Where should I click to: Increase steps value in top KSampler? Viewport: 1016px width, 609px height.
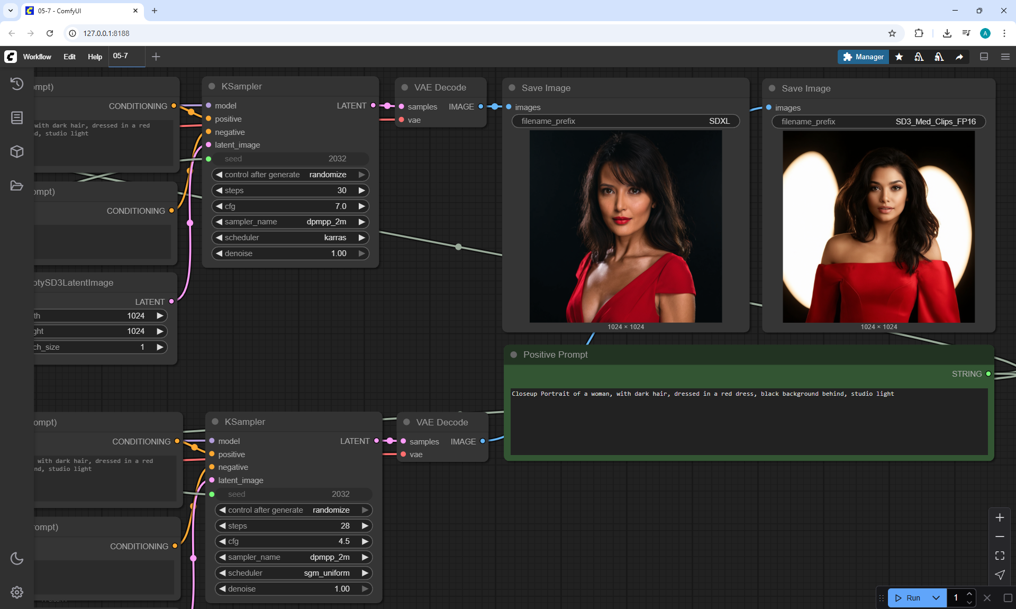pyautogui.click(x=362, y=190)
